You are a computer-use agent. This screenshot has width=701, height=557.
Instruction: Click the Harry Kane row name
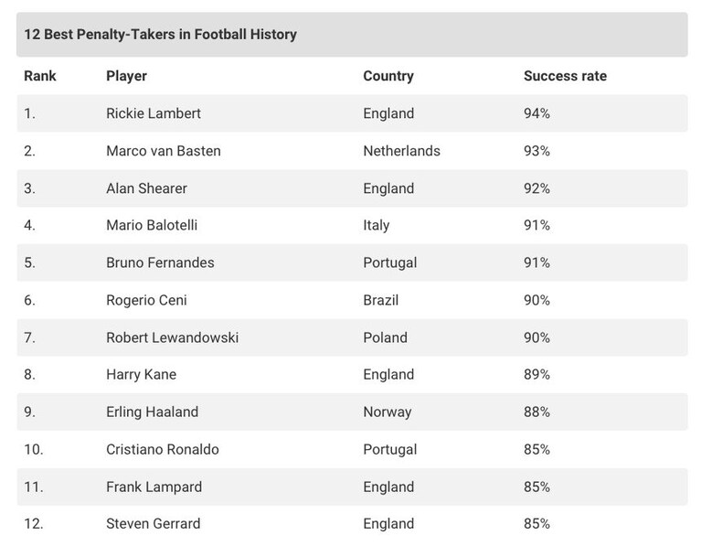pyautogui.click(x=141, y=374)
